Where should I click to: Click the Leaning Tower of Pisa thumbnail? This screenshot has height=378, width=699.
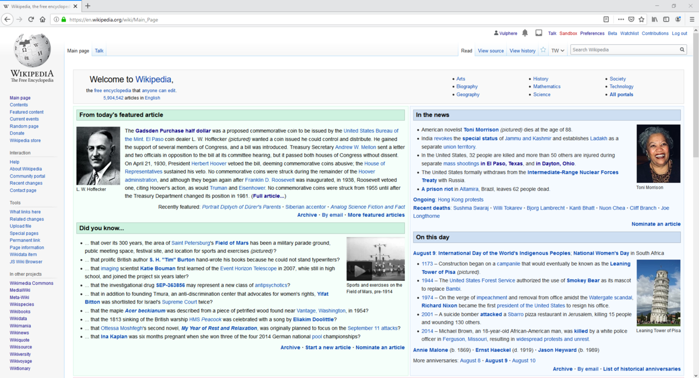tap(658, 292)
